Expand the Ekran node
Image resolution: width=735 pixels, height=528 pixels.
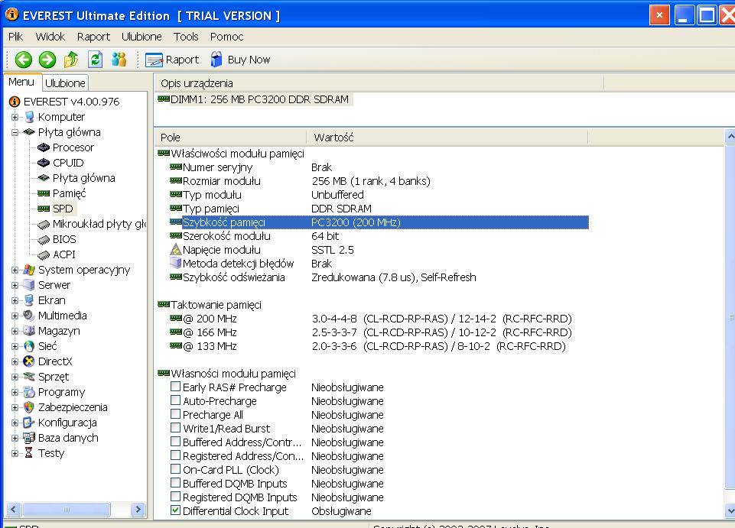point(15,301)
